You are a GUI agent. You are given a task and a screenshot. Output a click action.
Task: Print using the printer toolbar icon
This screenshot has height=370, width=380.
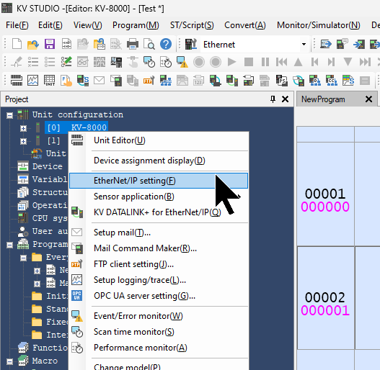point(133,45)
